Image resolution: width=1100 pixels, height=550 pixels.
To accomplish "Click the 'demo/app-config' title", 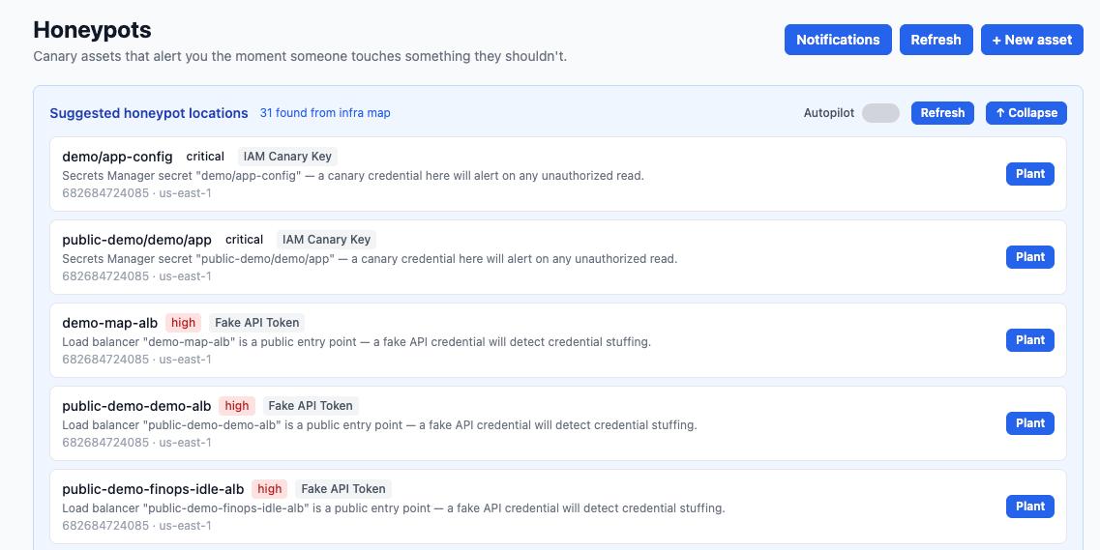I will [x=117, y=157].
